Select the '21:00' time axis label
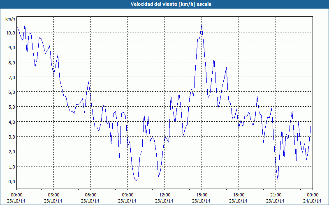The image size is (329, 205). point(276,195)
